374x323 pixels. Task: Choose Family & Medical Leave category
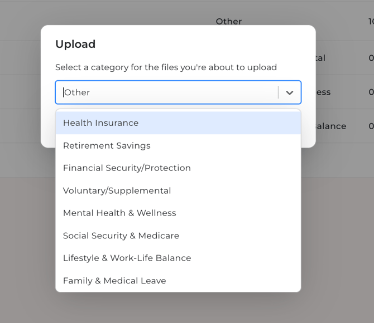114,281
